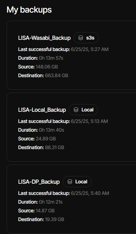Open the LISA-Local_Backup title
Screen dimensions: 136x234
(x=42, y=110)
